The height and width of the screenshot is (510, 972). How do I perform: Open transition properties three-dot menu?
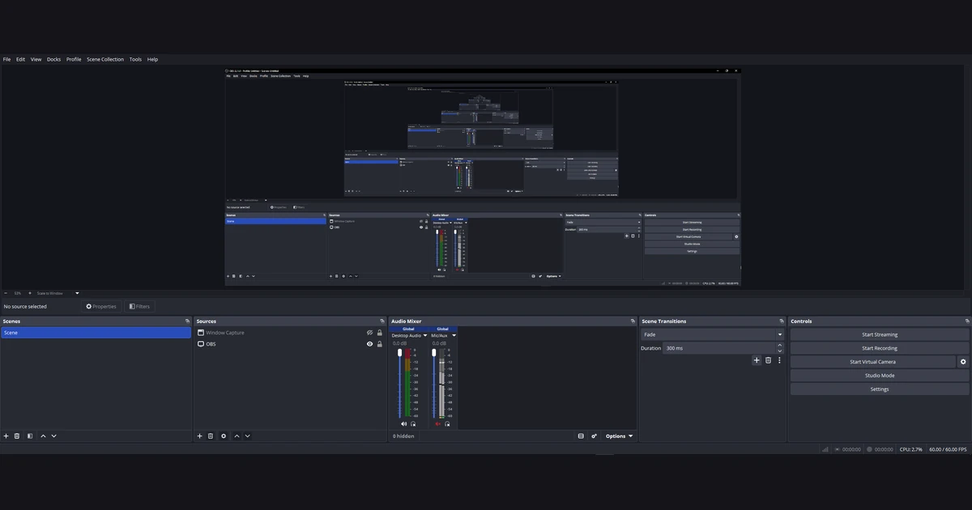click(780, 360)
